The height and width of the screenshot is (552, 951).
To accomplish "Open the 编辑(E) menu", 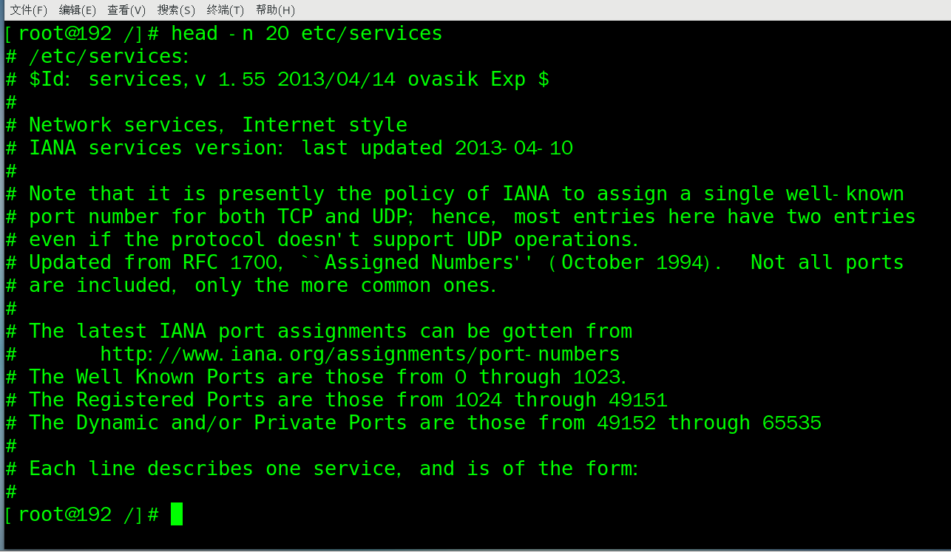I will tap(78, 10).
